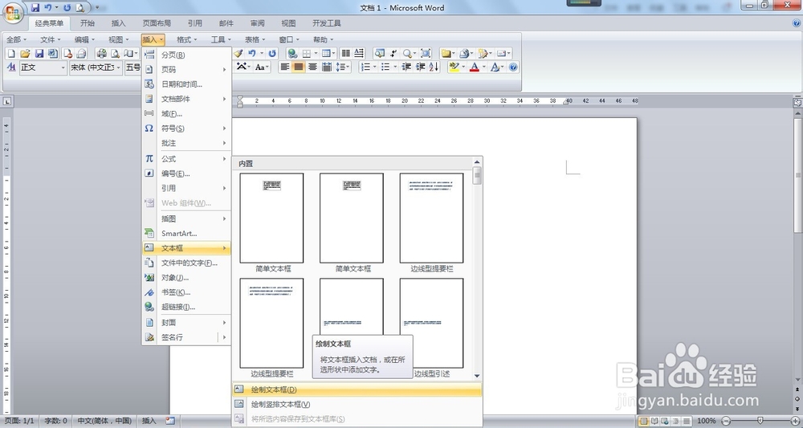The image size is (803, 428).
Task: Click the Increase Indent icon
Action: [420, 67]
